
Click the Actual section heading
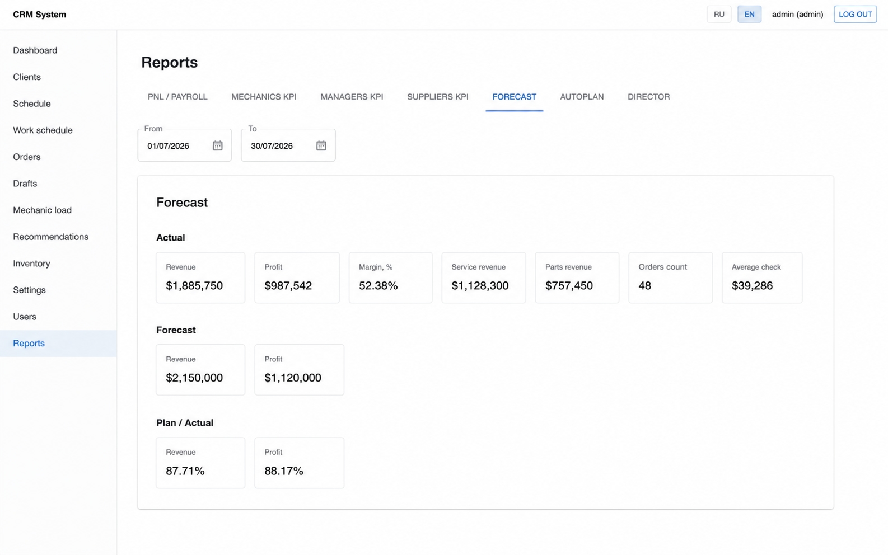coord(170,238)
